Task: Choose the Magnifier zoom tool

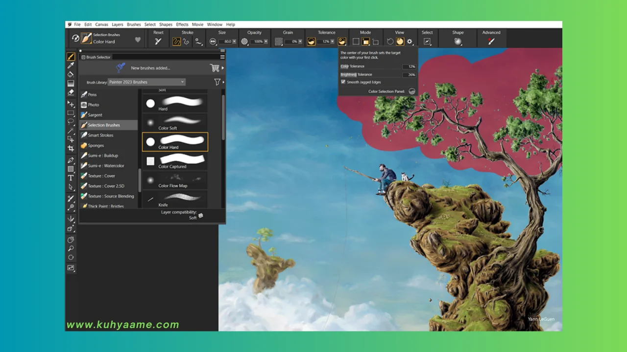Action: click(71, 248)
